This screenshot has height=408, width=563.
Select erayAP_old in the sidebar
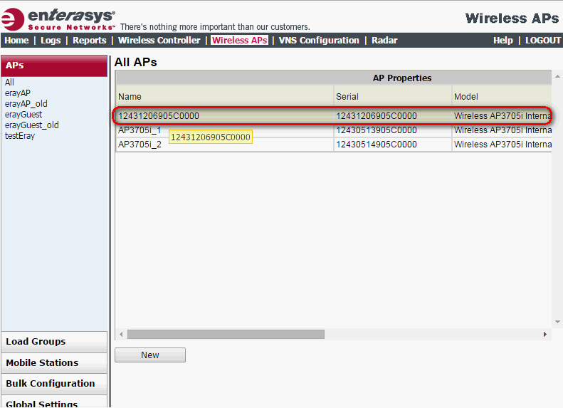click(x=26, y=104)
